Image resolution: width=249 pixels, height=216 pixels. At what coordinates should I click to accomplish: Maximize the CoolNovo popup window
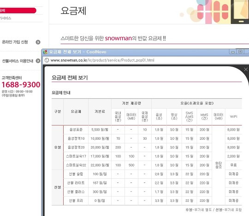240,51
